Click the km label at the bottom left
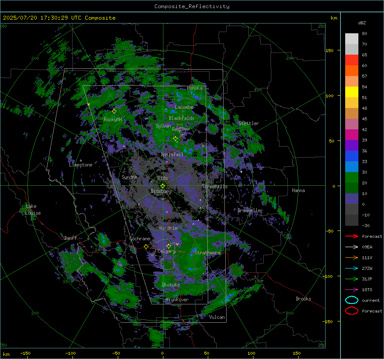 6,354
